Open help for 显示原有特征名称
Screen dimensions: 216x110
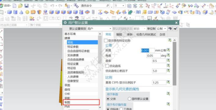click(170, 40)
